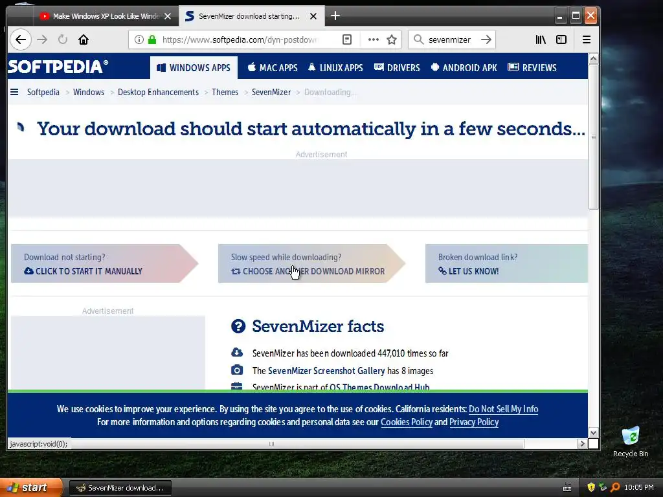Open the Library icon in toolbar
Image resolution: width=663 pixels, height=497 pixels.
(x=541, y=39)
